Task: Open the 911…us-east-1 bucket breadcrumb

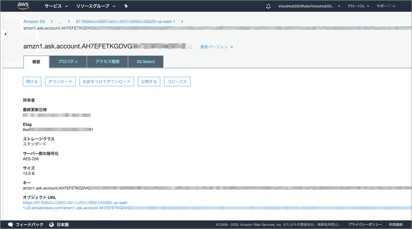Action: pos(125,21)
